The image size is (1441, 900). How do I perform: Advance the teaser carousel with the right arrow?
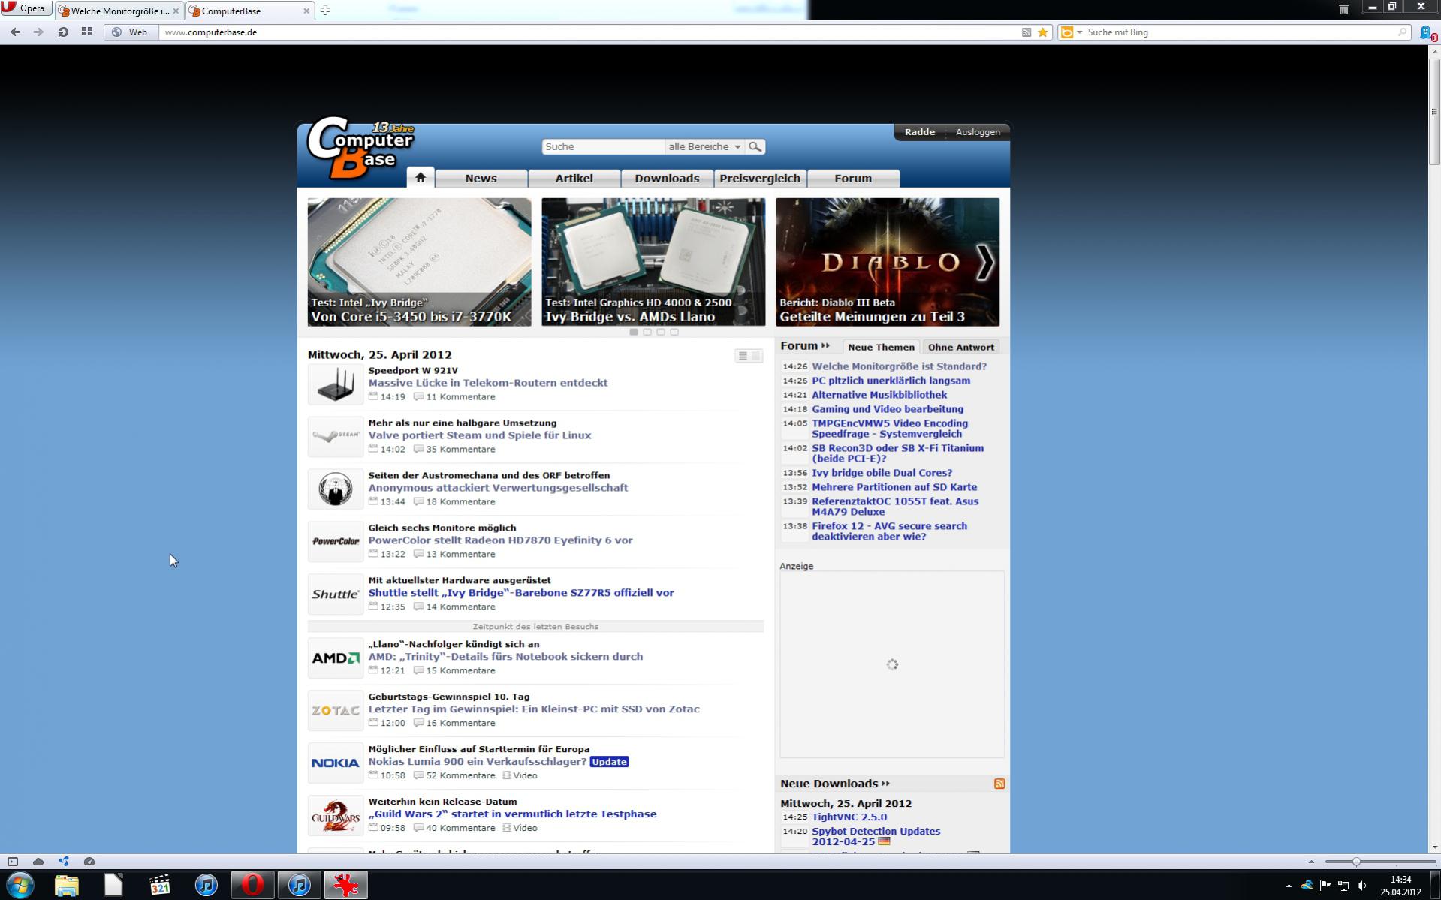pos(985,262)
